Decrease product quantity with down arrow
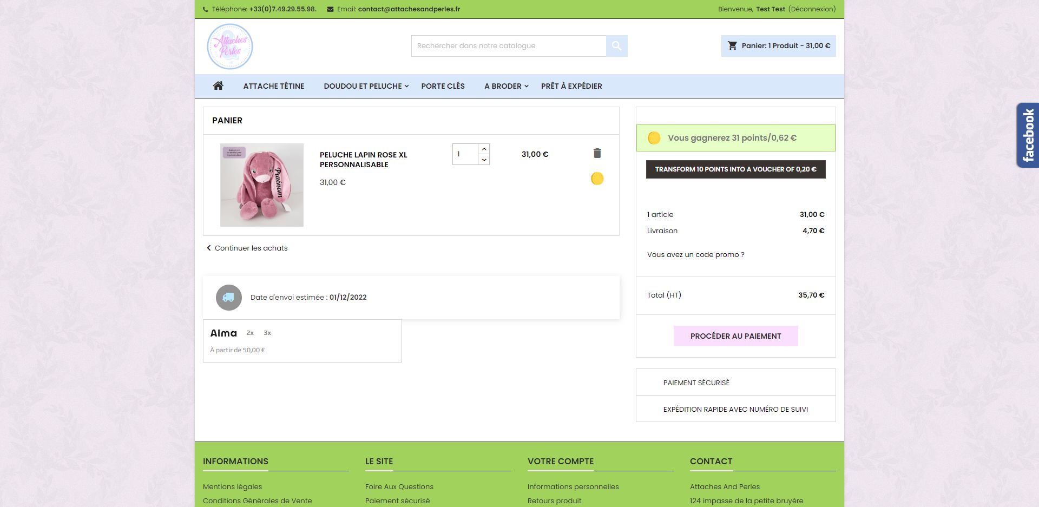 point(484,160)
